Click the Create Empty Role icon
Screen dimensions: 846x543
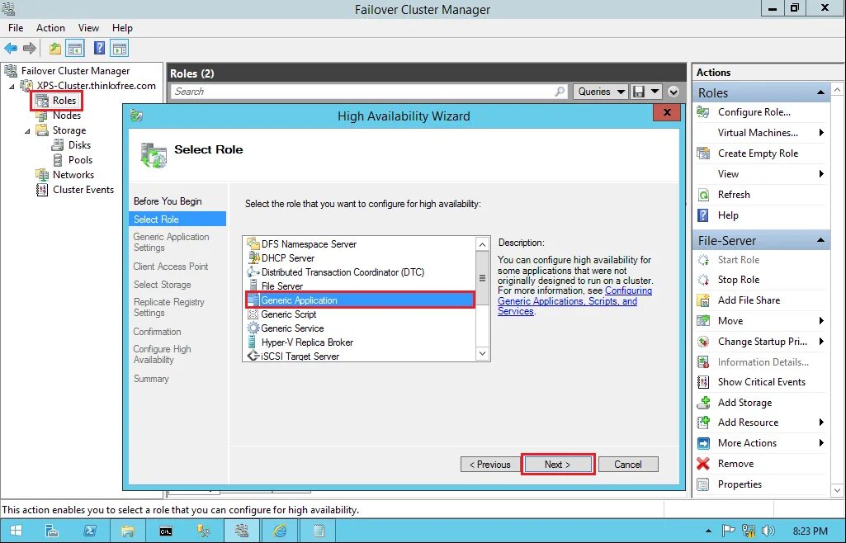coord(703,153)
